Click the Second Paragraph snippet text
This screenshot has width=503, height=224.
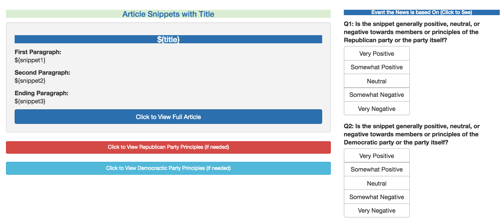point(30,81)
